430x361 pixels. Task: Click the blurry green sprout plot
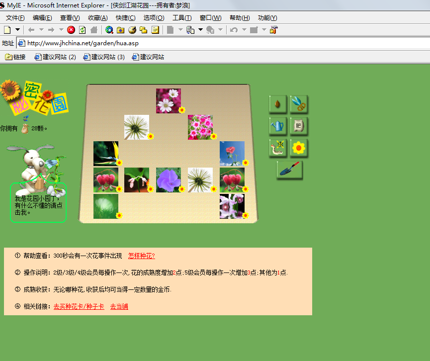tap(106, 206)
